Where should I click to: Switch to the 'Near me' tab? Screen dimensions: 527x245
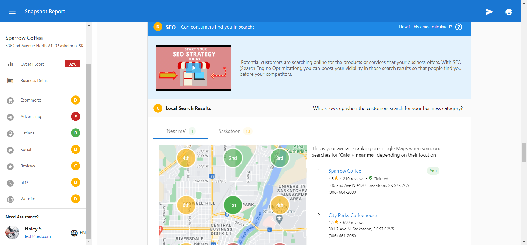point(180,131)
